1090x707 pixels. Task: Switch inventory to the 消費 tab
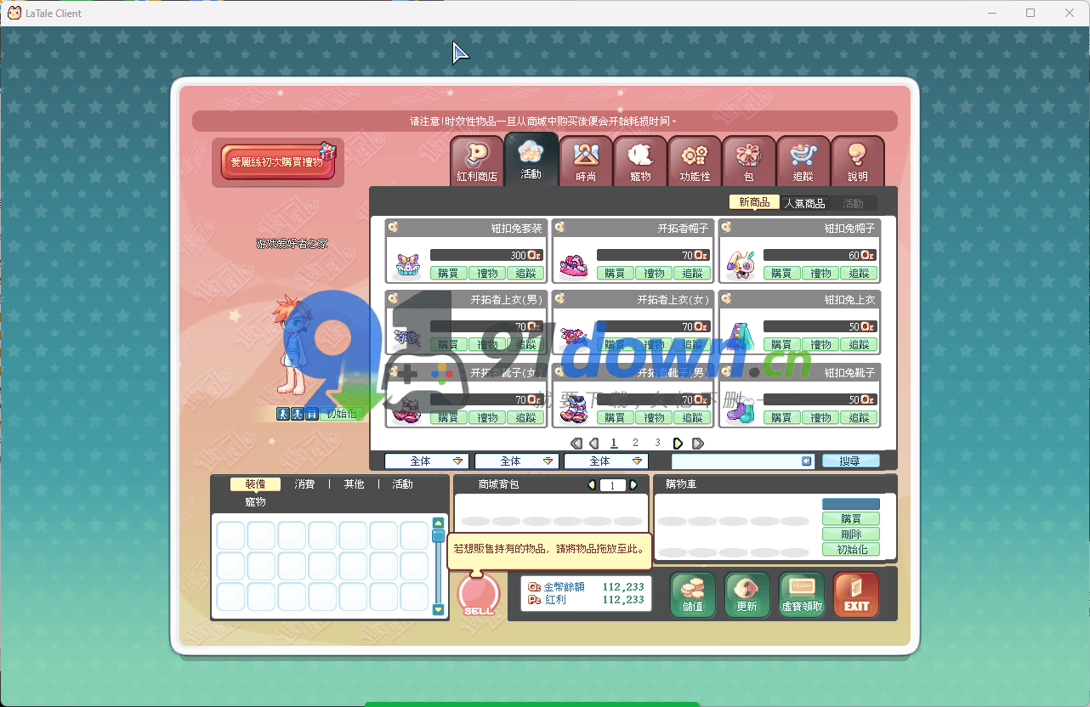click(304, 484)
